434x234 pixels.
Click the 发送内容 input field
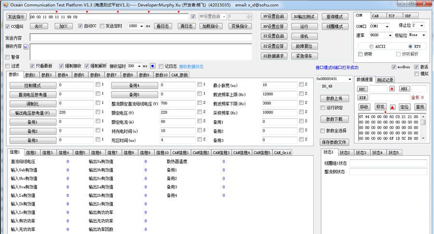click(x=141, y=37)
